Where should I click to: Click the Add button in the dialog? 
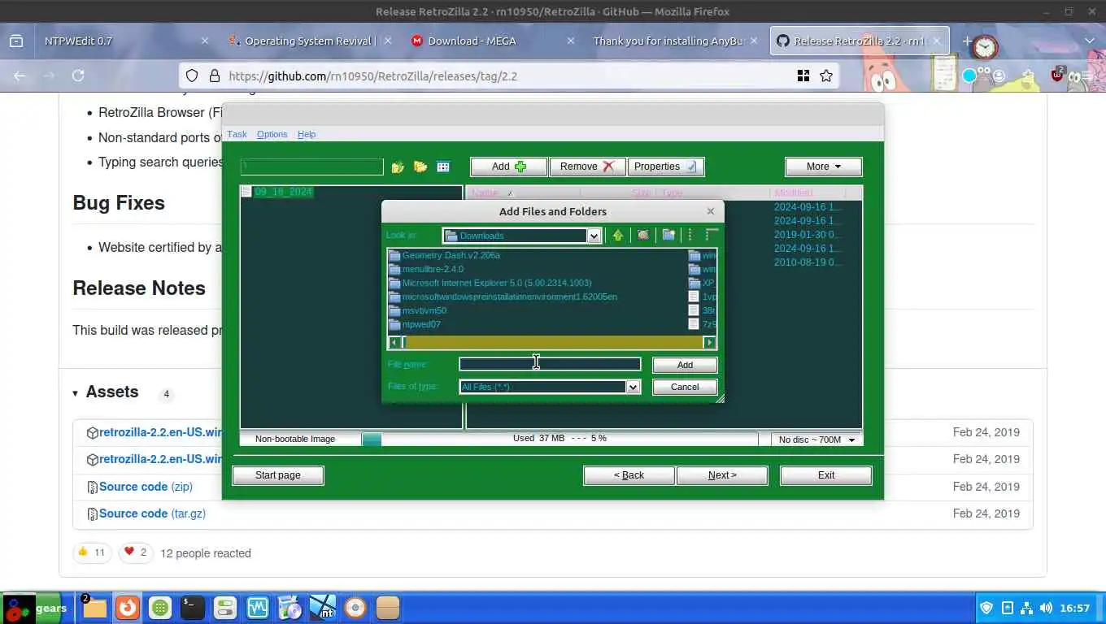point(685,365)
